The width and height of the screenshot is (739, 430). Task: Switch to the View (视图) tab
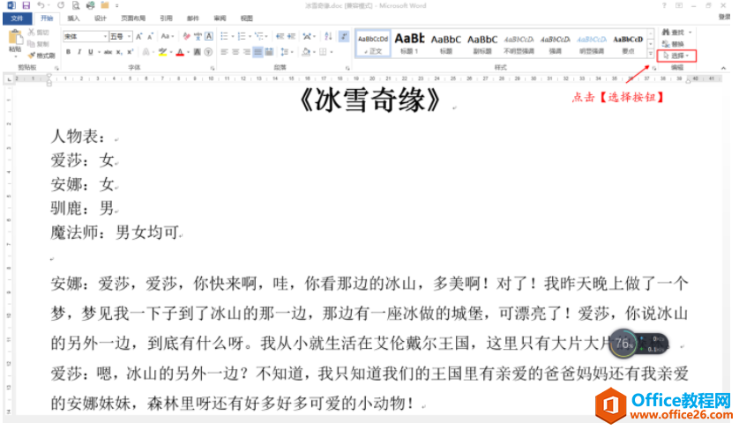(x=247, y=19)
